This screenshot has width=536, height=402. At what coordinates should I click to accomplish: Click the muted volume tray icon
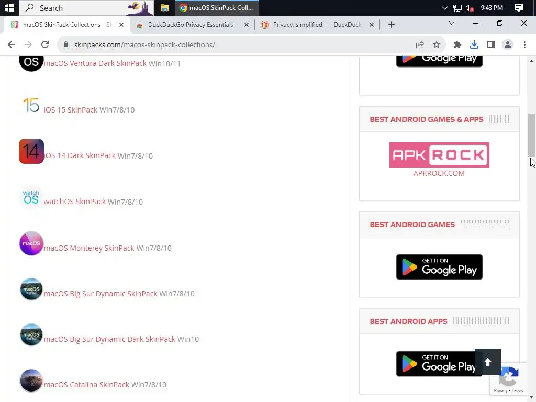pyautogui.click(x=470, y=8)
